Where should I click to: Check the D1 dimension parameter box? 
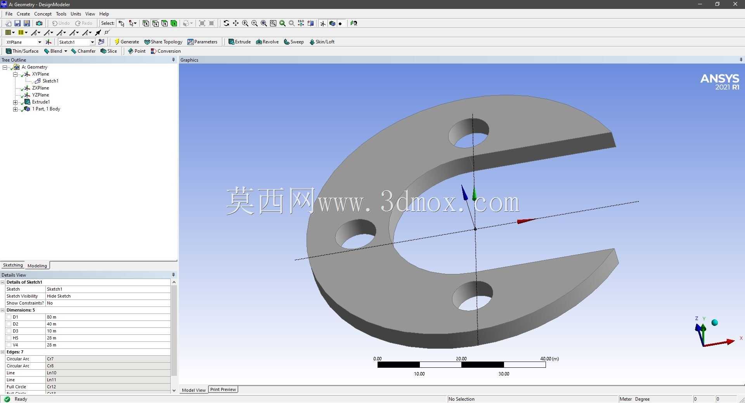(9, 317)
